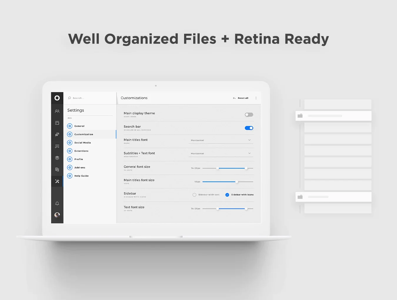Click the Main display theme label

[139, 113]
